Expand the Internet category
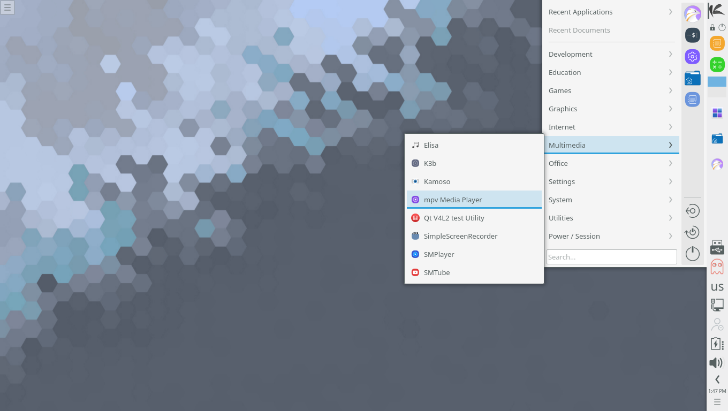 pos(612,127)
